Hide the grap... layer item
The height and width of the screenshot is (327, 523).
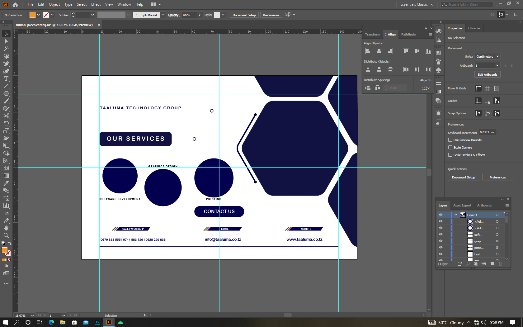coord(441,241)
